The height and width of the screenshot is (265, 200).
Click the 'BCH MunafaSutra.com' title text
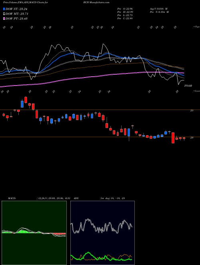[x=96, y=2]
